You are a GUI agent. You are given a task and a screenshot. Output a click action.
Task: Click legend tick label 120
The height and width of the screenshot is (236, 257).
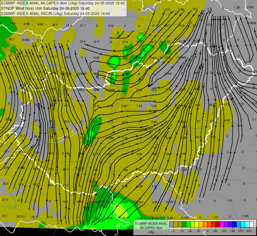click(x=224, y=231)
